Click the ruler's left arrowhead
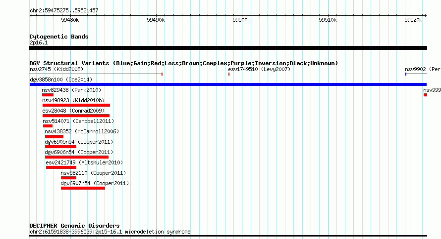The height and width of the screenshot is (239, 441). click(x=31, y=16)
